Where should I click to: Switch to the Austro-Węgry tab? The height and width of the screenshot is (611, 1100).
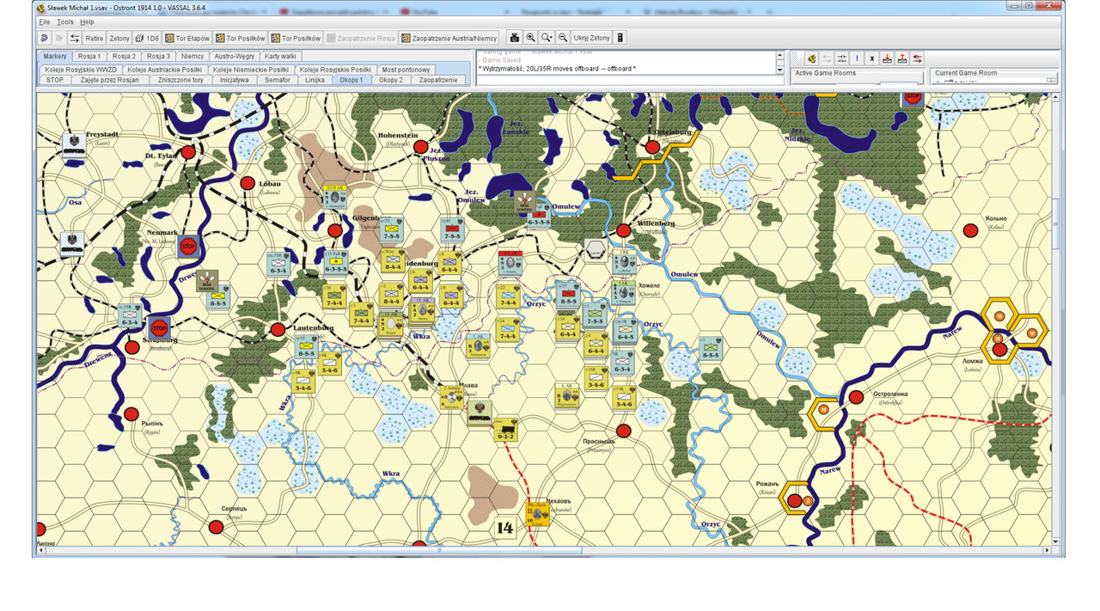[235, 56]
